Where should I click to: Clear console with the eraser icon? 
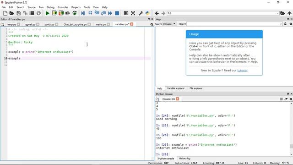(286, 99)
